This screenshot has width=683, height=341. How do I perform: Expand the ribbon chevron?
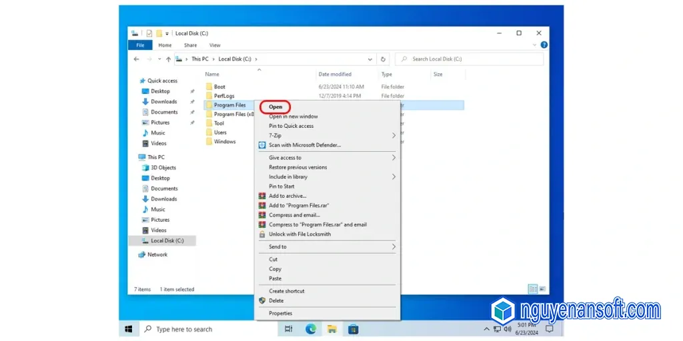coord(534,45)
